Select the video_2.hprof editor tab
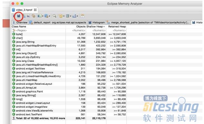 coord(24,10)
